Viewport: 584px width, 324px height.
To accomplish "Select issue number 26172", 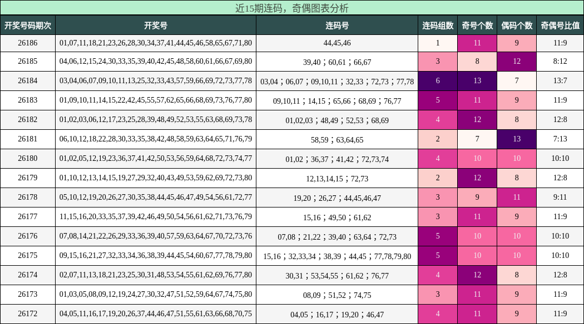I will (28, 313).
